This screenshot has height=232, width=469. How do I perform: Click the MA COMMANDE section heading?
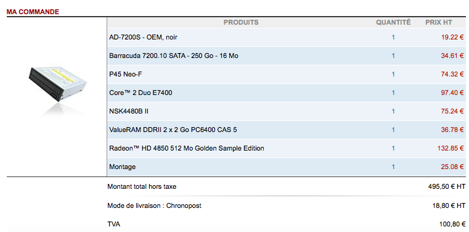coord(33,12)
